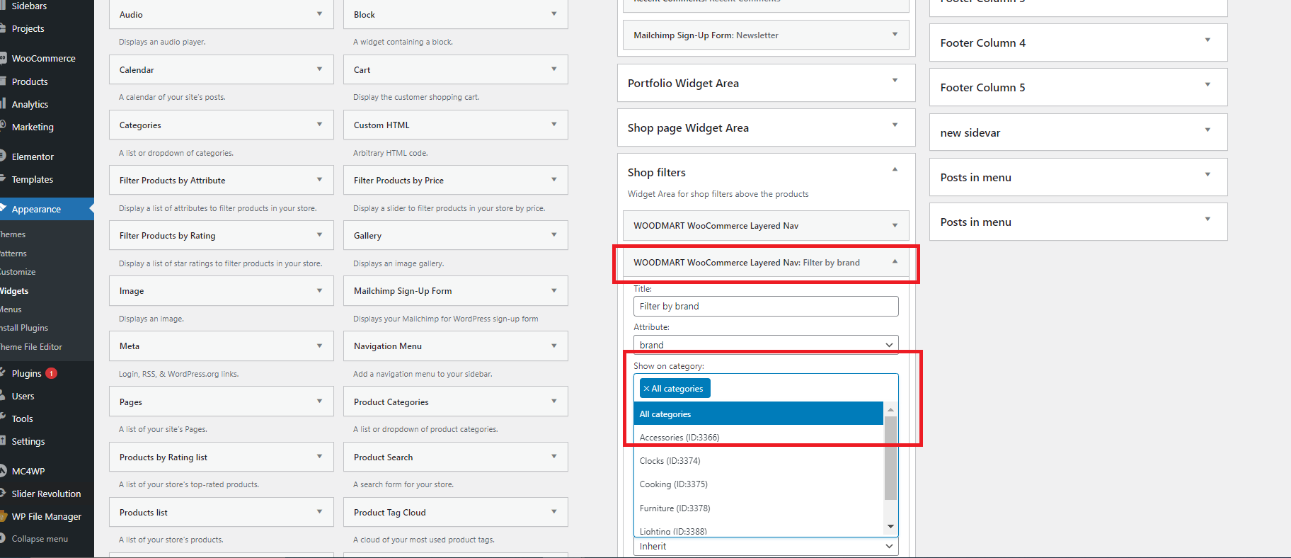Expand the Meta widget

[319, 346]
